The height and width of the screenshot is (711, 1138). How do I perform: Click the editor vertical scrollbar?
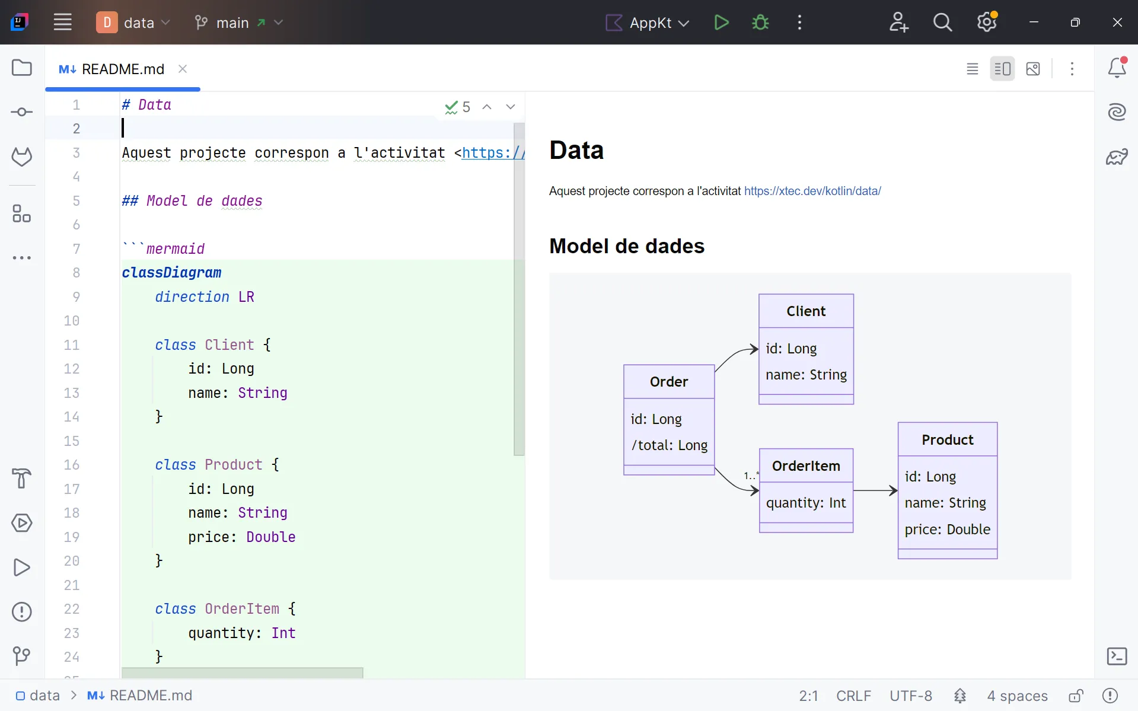point(519,288)
